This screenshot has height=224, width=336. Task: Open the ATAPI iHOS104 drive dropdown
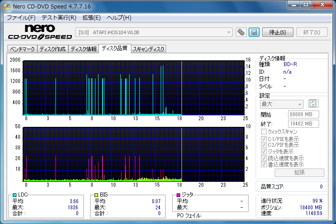(x=154, y=32)
